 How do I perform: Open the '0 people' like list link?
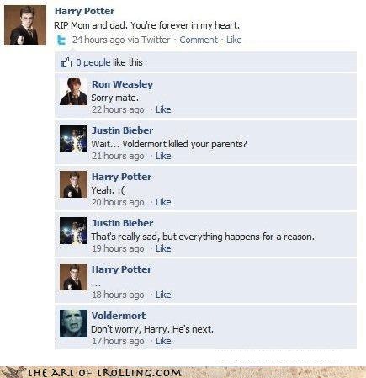coord(93,62)
